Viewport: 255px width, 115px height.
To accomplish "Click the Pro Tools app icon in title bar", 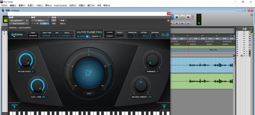I will [2, 2].
